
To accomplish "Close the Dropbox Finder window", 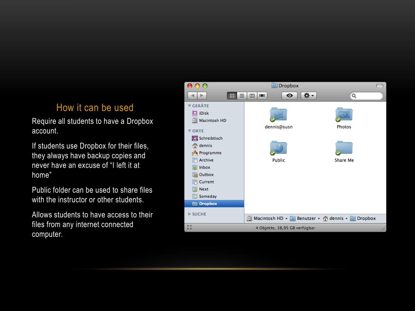I will tap(190, 86).
